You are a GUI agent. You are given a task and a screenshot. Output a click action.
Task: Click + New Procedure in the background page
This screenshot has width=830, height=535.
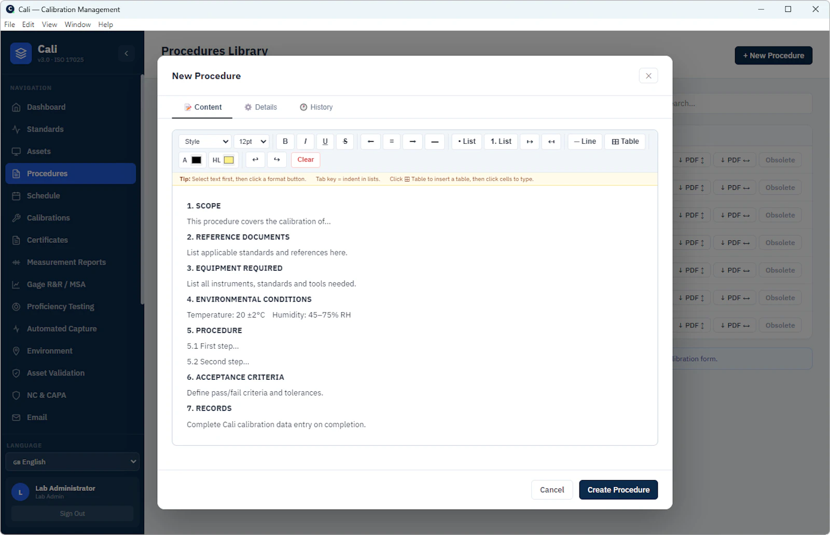pos(773,56)
